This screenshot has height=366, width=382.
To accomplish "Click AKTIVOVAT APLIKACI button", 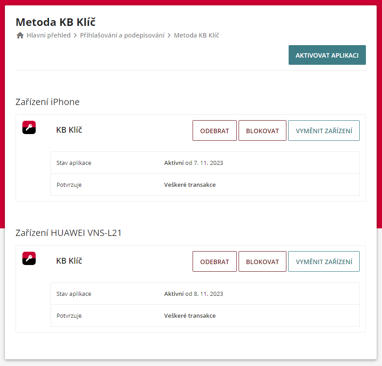I will tap(327, 55).
